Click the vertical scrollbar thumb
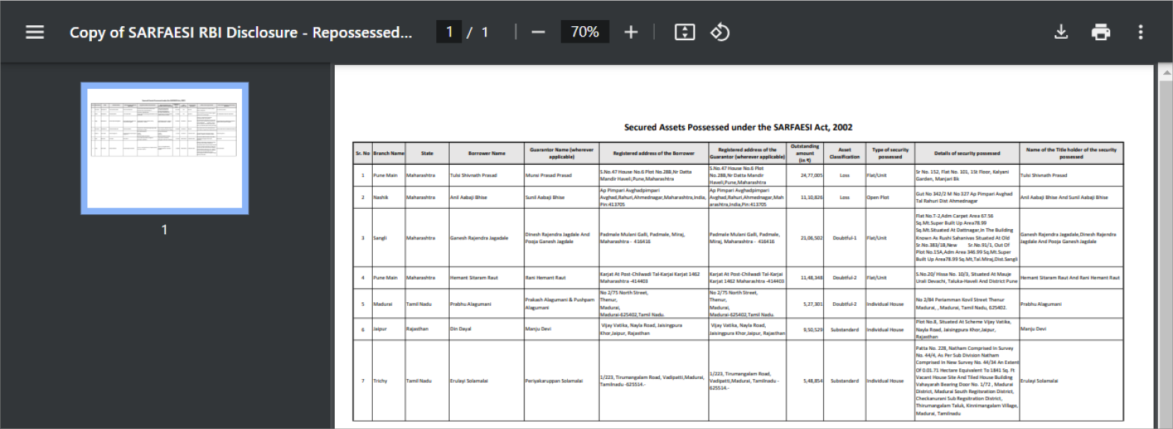Screen dimensions: 1173x429 1166,254
